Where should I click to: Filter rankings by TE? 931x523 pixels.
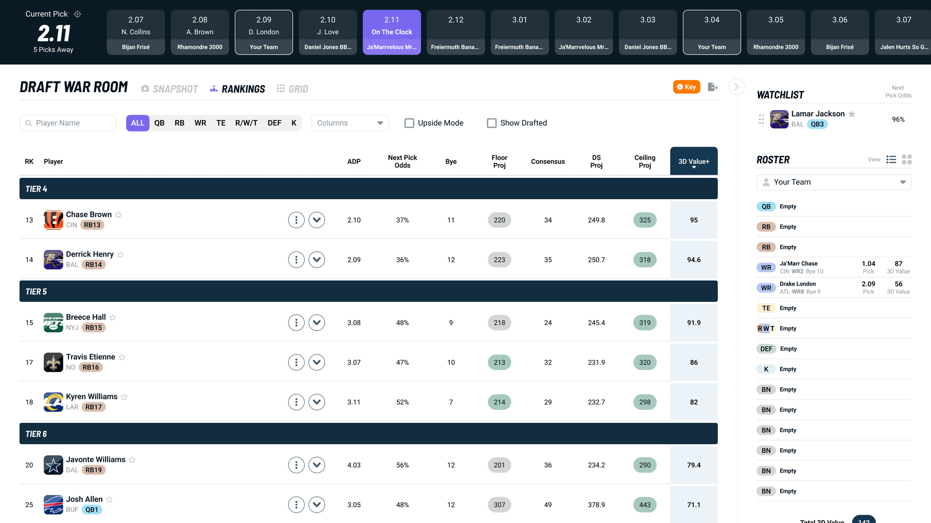click(221, 123)
